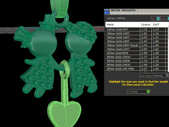
Task: Select the White Gold:10KX1 row
Action: click(137, 57)
